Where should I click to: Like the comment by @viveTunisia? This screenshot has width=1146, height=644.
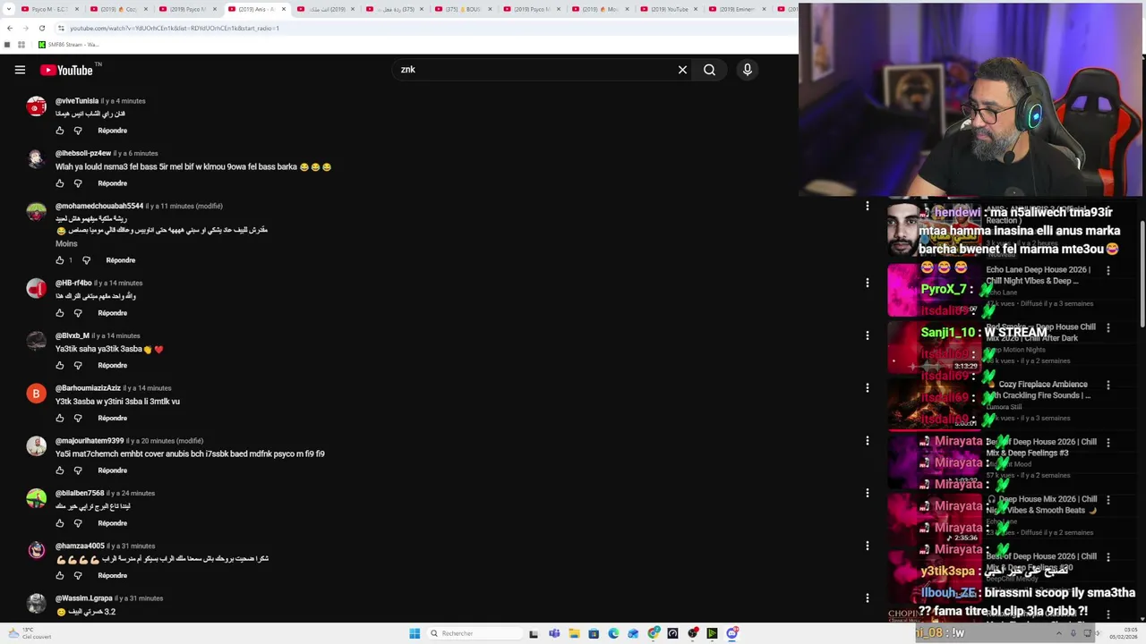coord(60,131)
